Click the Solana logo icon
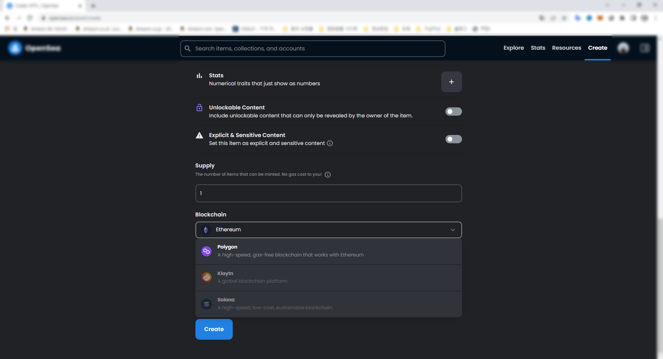The height and width of the screenshot is (359, 663). [x=206, y=304]
